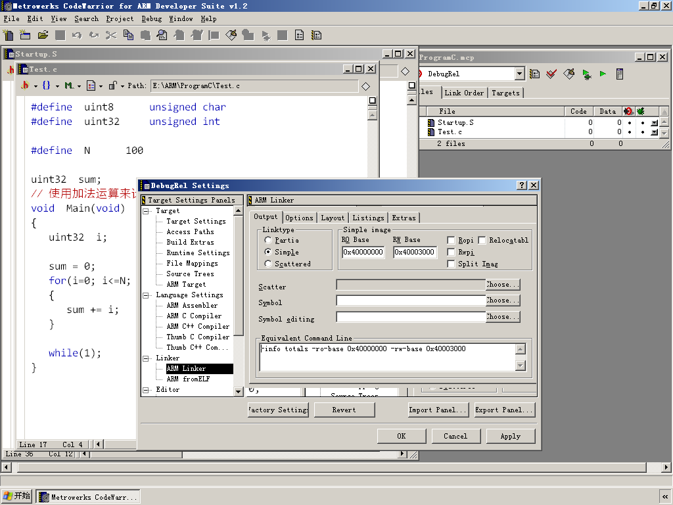The width and height of the screenshot is (673, 505).
Task: Click the Apply button
Action: (510, 436)
